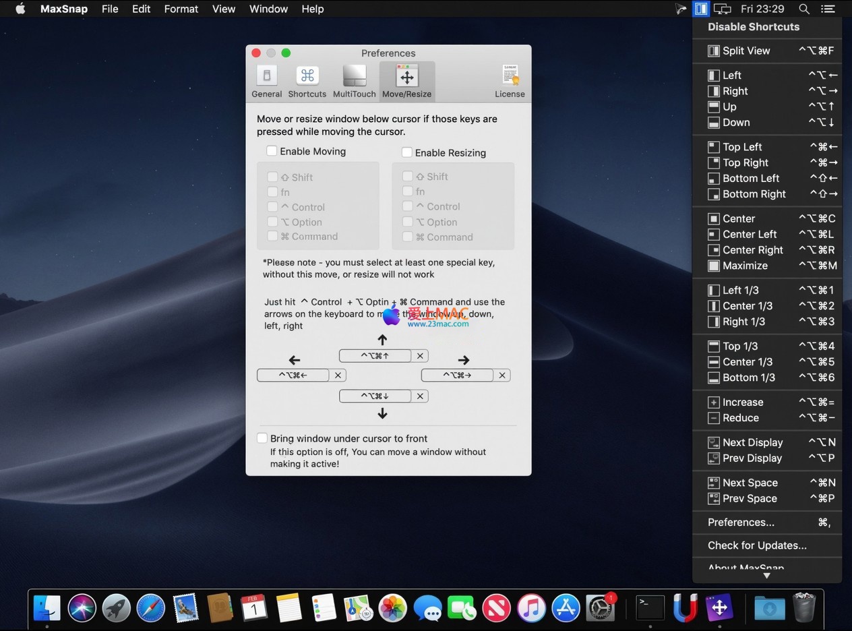852x631 pixels.
Task: Switch to the Shortcuts preferences icon
Action: (307, 76)
